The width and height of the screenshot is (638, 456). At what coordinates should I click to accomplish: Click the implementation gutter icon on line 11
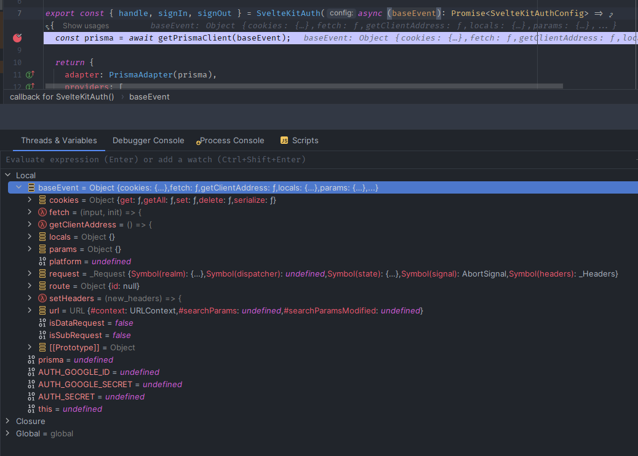tap(30, 74)
